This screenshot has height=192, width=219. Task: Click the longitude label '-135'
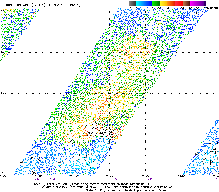(x=109, y=176)
